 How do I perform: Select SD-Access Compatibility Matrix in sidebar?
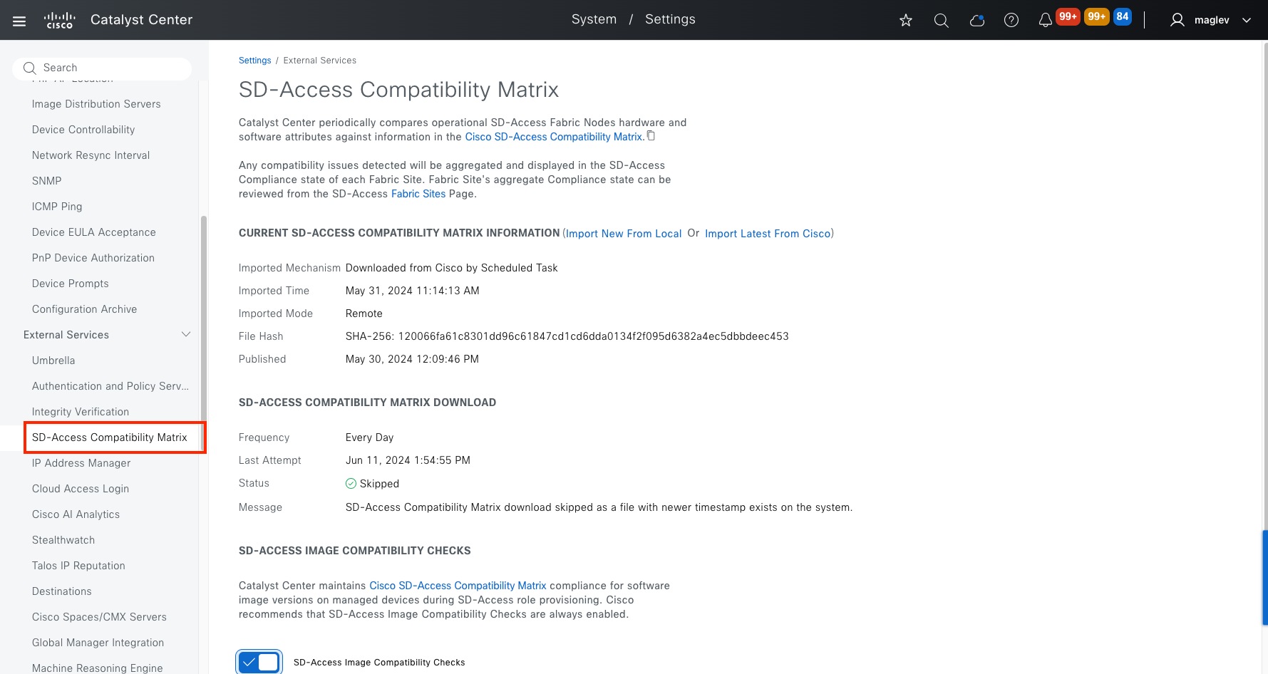pos(108,437)
